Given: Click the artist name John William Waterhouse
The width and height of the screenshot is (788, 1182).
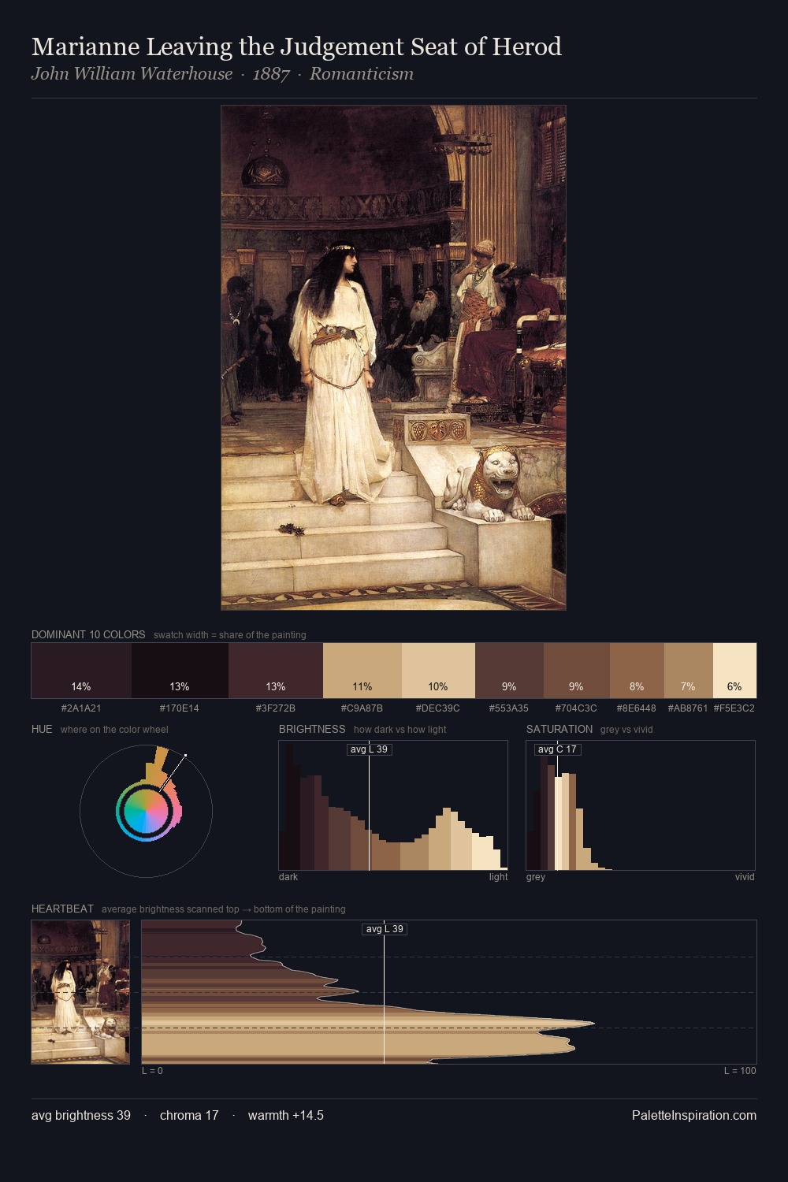Looking at the screenshot, I should 132,74.
